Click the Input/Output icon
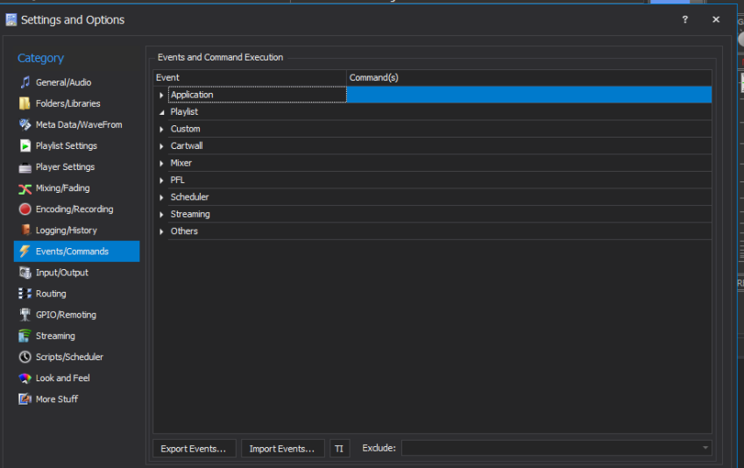The width and height of the screenshot is (744, 468). click(25, 273)
